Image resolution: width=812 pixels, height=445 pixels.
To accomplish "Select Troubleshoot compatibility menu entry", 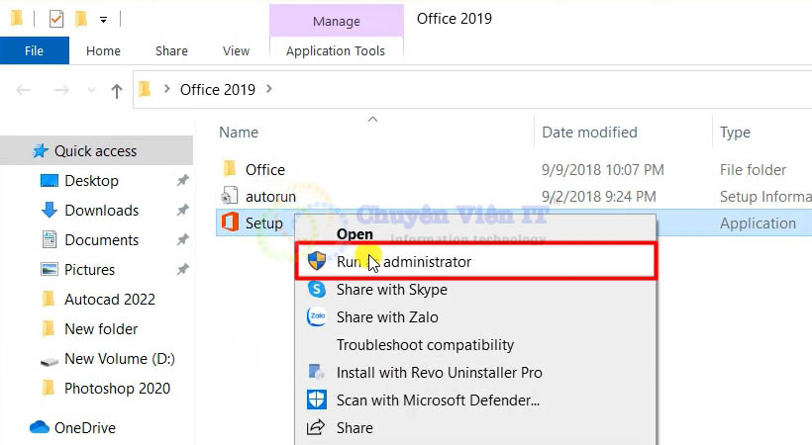I will point(425,345).
